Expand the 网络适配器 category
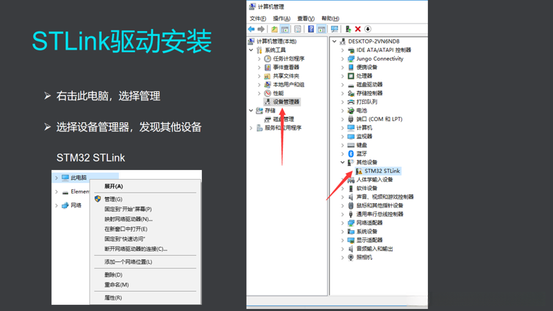 tap(342, 223)
